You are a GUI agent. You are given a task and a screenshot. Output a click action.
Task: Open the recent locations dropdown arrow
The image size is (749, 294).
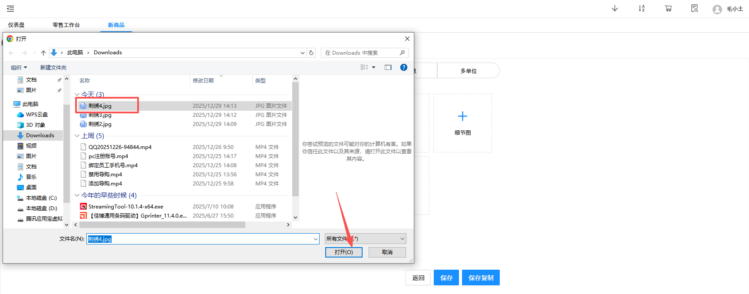point(34,53)
